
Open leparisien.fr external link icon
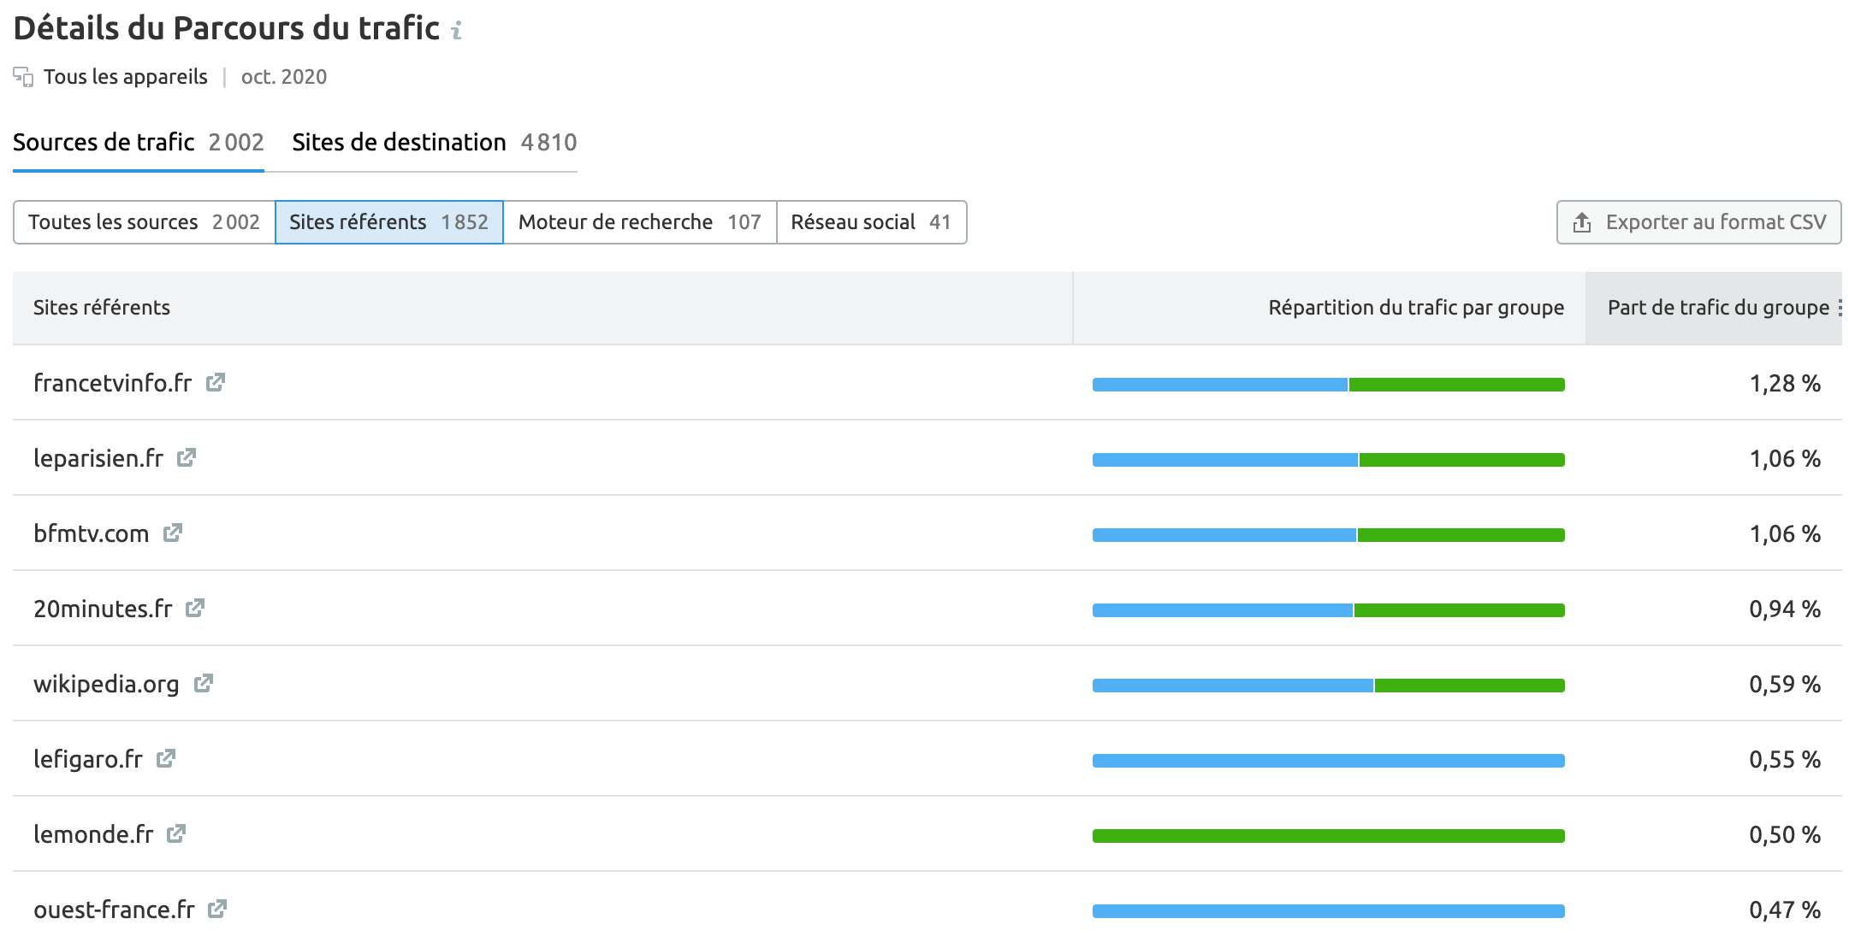[x=187, y=458]
